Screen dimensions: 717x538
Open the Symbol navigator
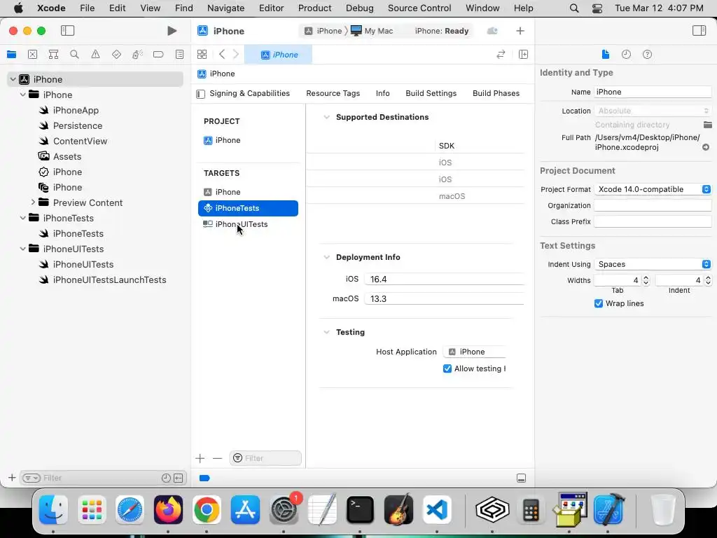(x=53, y=55)
